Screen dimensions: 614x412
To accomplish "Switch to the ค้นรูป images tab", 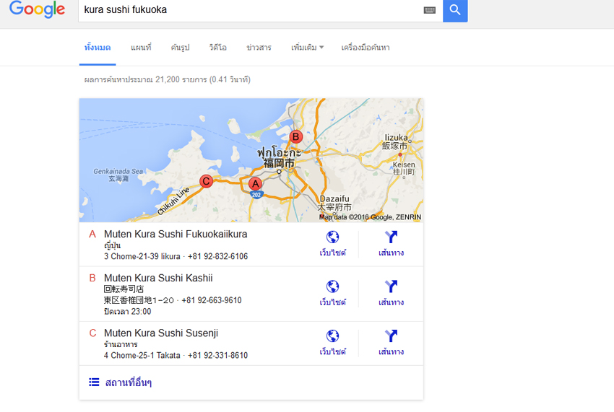I will point(180,48).
